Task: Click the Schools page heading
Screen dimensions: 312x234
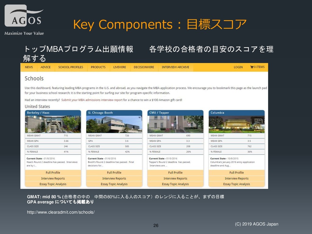Action: tap(34, 79)
